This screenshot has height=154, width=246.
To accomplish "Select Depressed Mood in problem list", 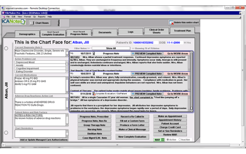I will [40, 62].
